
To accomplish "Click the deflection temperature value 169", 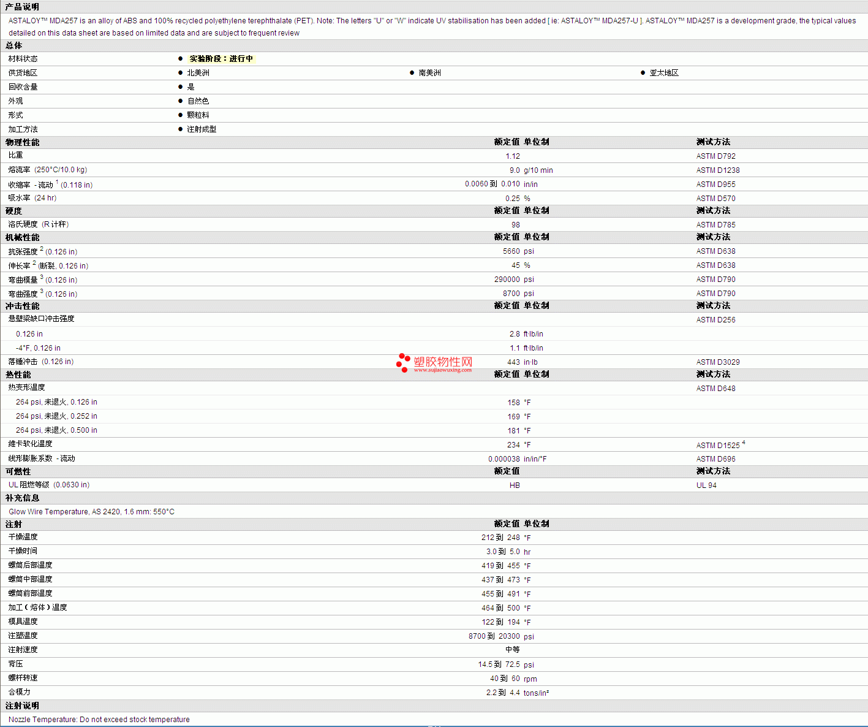I will coord(513,417).
